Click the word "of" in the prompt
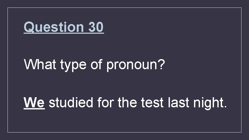The image size is (249, 140). point(96,64)
